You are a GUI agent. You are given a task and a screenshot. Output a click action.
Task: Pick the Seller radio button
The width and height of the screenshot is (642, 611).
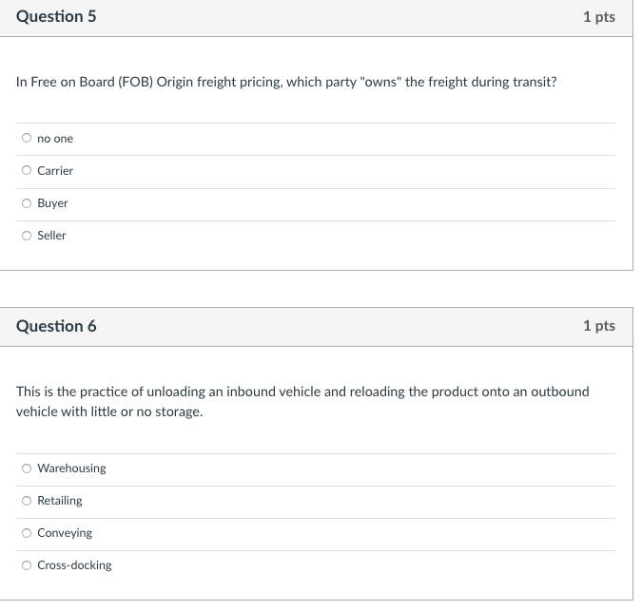click(x=27, y=236)
